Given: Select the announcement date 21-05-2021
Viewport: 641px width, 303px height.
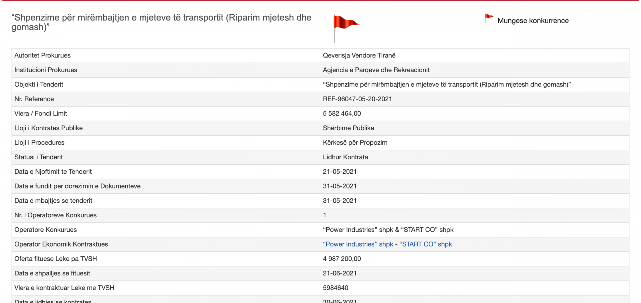Looking at the screenshot, I should coord(339,172).
